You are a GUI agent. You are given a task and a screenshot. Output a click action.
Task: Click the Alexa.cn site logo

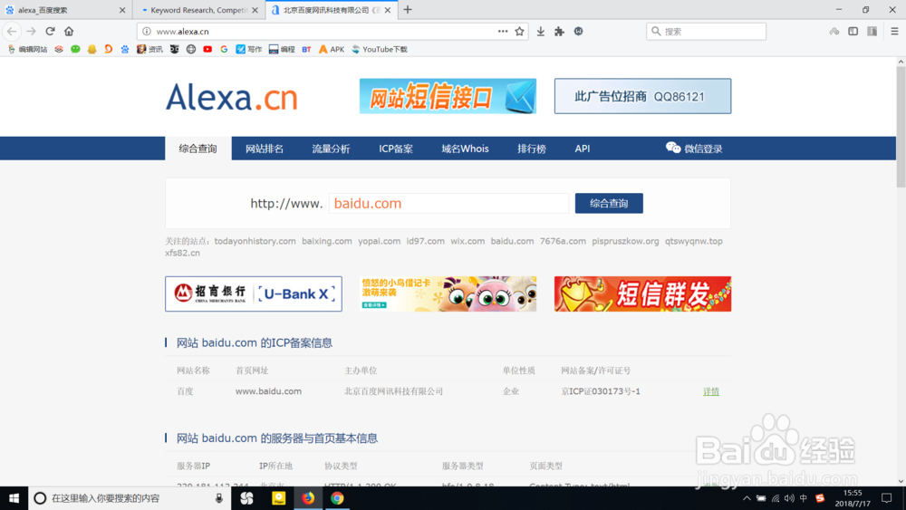pyautogui.click(x=232, y=97)
